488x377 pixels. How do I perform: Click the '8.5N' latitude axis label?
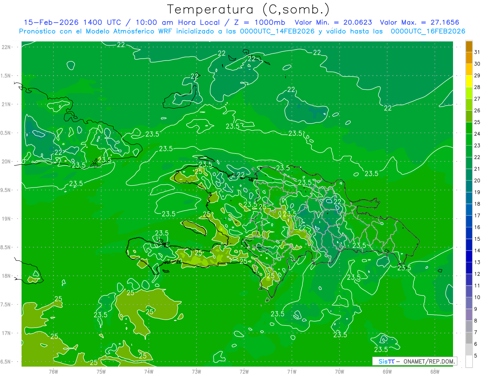click(6, 247)
